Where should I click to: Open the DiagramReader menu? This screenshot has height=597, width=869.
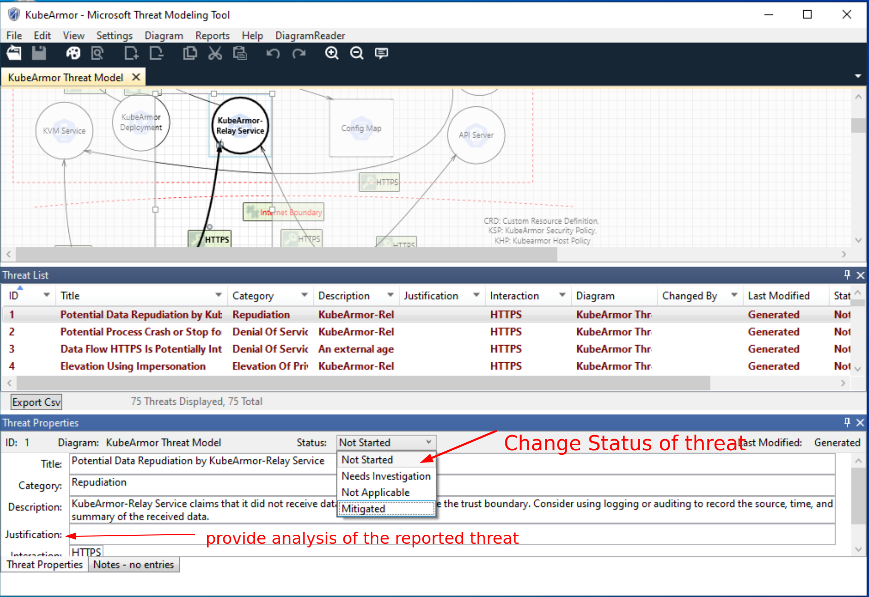click(310, 35)
